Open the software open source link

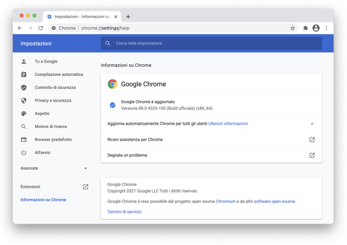point(274,201)
